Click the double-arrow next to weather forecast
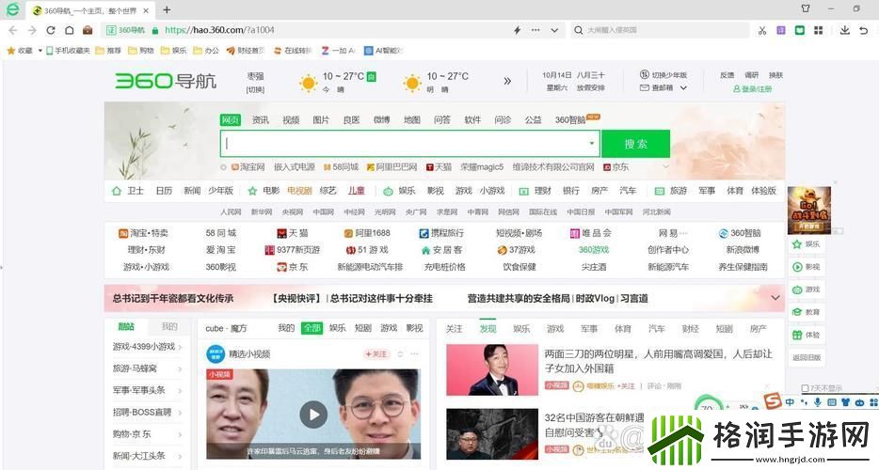This screenshot has height=470, width=879. tap(507, 81)
